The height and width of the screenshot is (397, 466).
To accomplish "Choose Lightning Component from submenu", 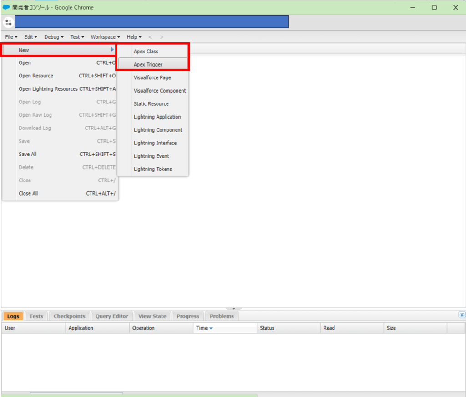I will pos(158,130).
